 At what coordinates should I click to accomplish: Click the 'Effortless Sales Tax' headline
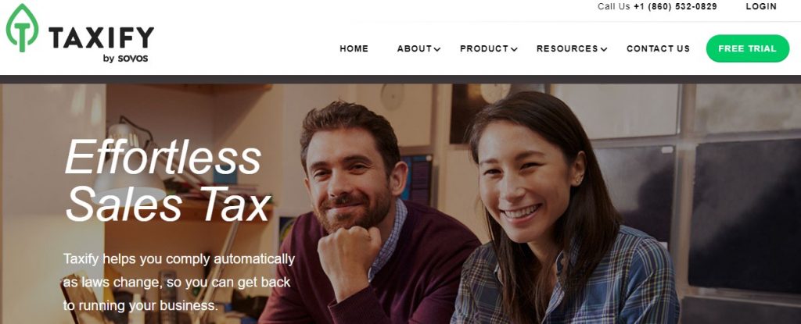click(167, 180)
